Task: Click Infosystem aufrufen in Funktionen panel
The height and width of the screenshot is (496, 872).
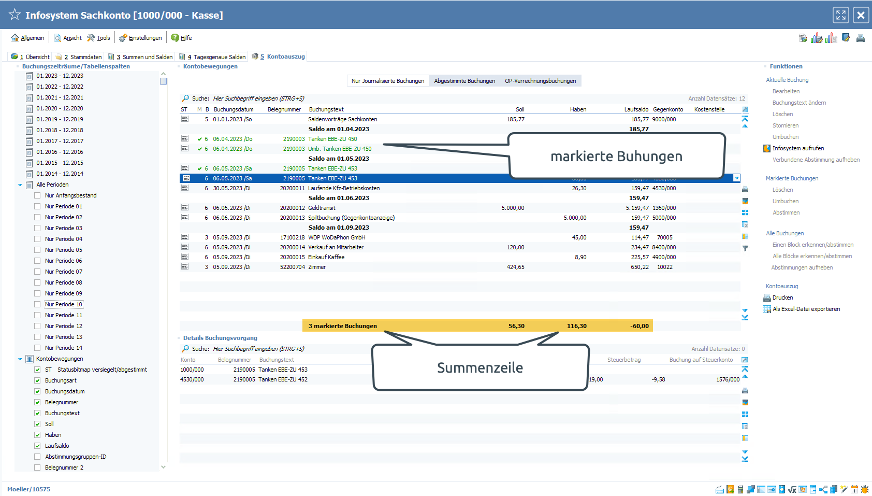Action: pos(798,148)
